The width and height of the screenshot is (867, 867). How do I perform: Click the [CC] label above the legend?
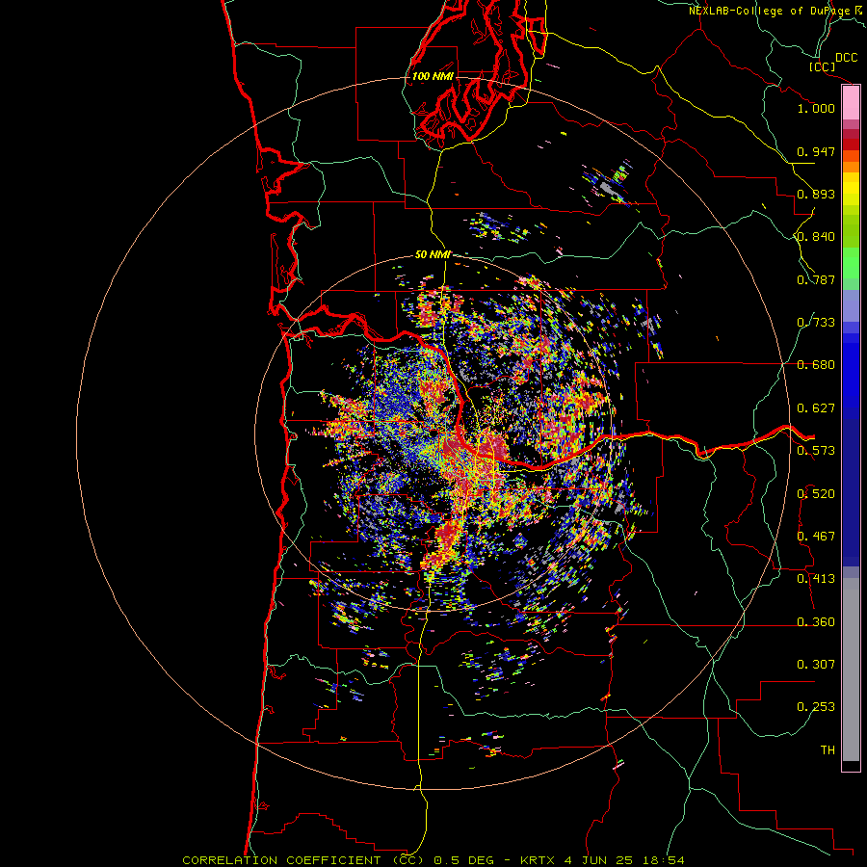pos(822,66)
